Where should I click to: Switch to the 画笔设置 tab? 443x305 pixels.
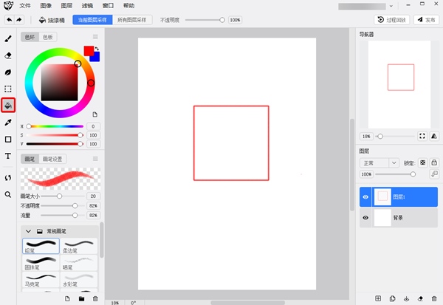coord(52,159)
